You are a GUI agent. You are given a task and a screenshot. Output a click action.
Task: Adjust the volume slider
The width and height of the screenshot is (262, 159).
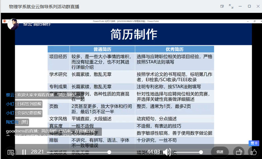[187, 152]
